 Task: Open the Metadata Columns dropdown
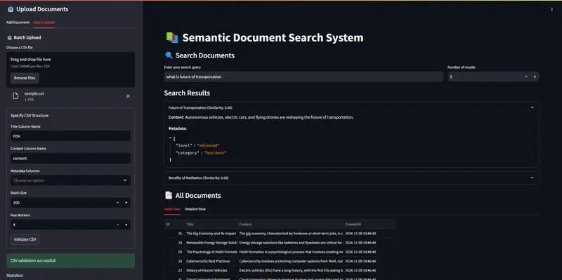tap(70, 180)
